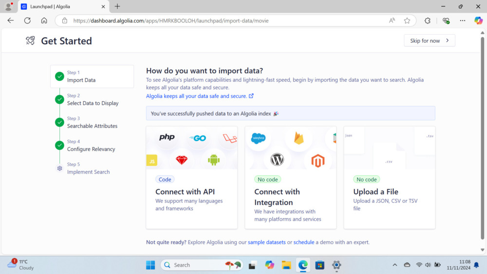Screen dimensions: 487x274
Task: Click Skip for now button
Action: click(x=429, y=41)
